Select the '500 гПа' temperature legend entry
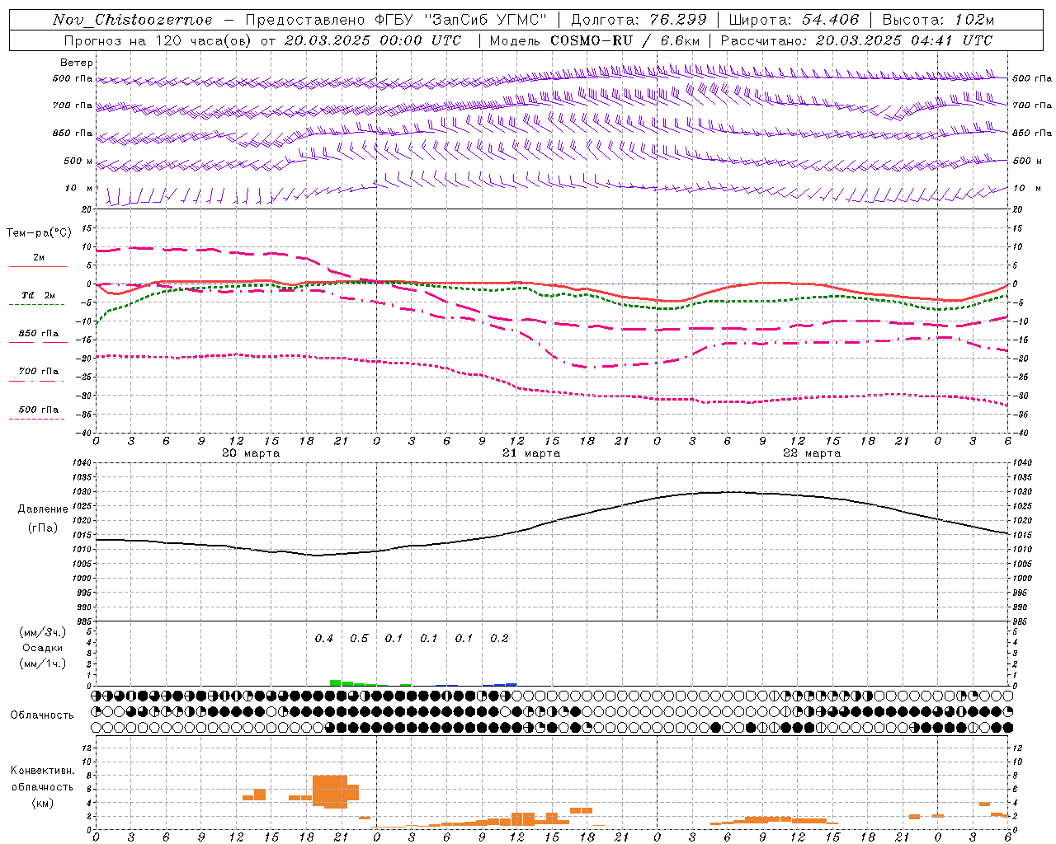 click(39, 409)
